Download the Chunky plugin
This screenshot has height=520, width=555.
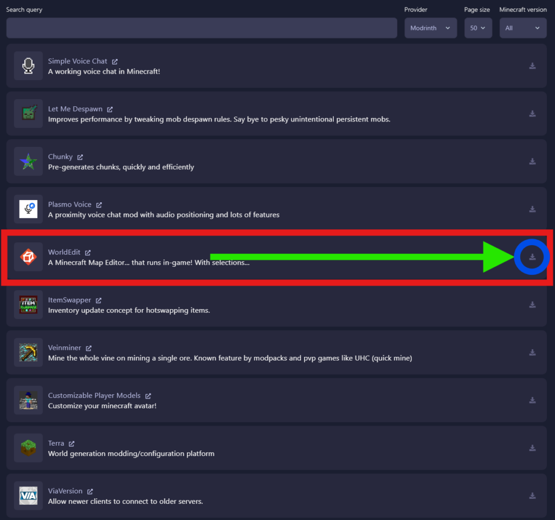pyautogui.click(x=532, y=161)
